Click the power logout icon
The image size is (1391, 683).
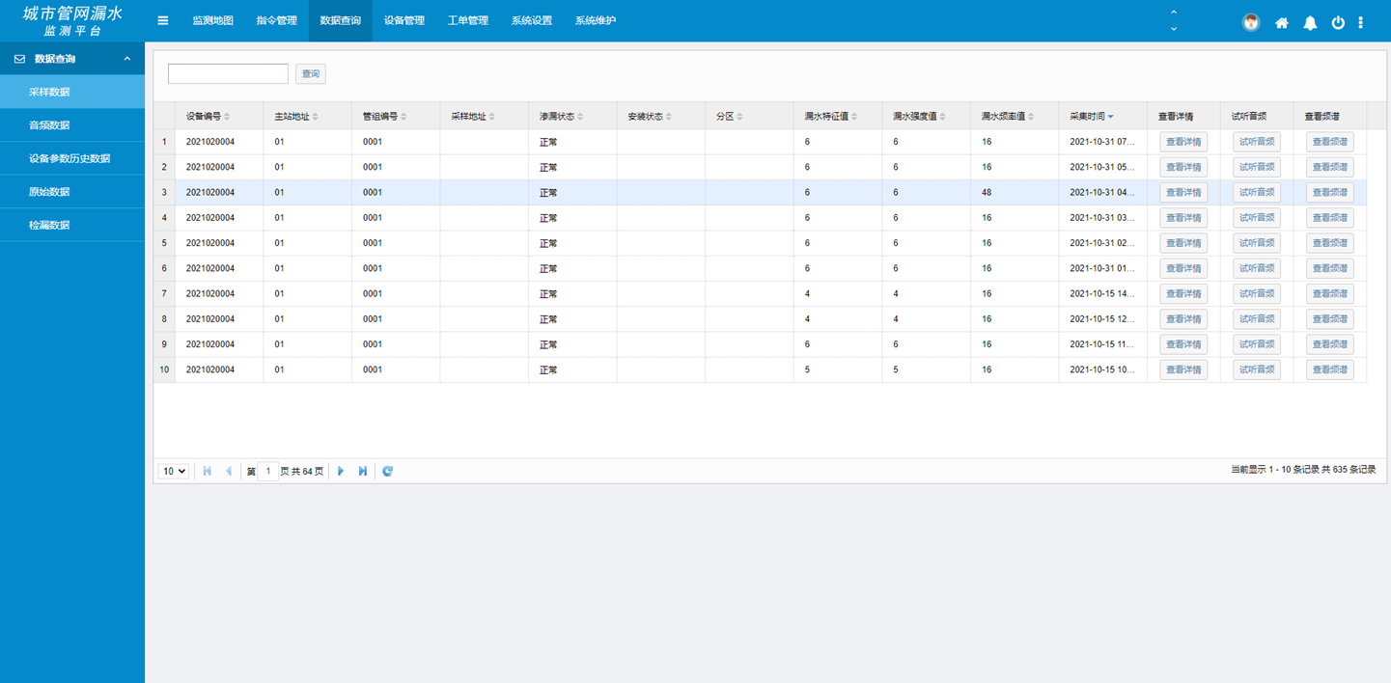point(1338,23)
